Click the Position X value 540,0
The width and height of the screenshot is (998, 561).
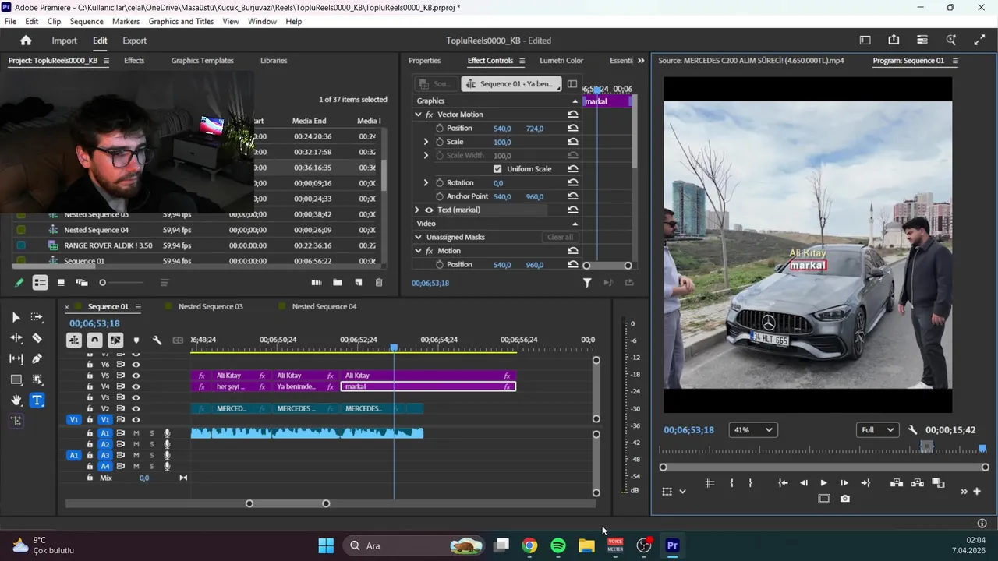tap(502, 129)
